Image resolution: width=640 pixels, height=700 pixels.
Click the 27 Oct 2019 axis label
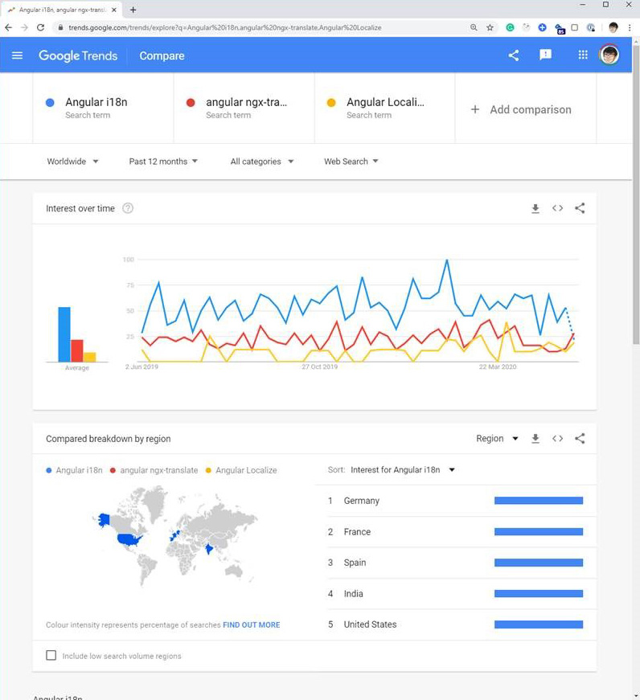click(x=320, y=366)
